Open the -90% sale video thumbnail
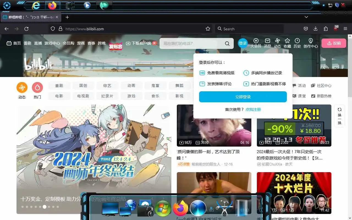This screenshot has height=220, width=352. point(294,125)
